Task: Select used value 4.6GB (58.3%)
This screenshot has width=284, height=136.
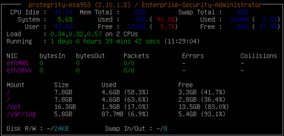Action: coord(125,92)
